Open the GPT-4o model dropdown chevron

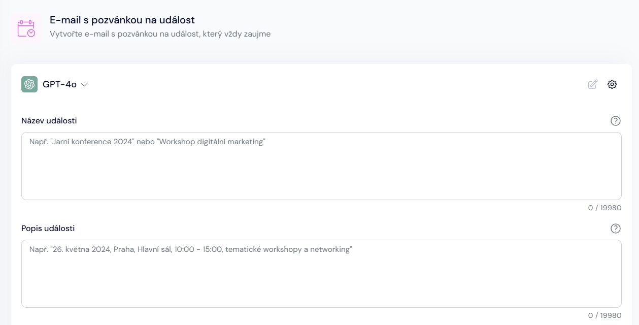pyautogui.click(x=84, y=85)
